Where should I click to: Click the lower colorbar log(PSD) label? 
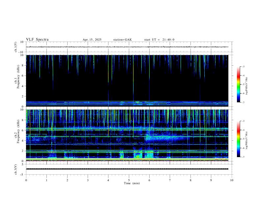pyautogui.click(x=247, y=140)
